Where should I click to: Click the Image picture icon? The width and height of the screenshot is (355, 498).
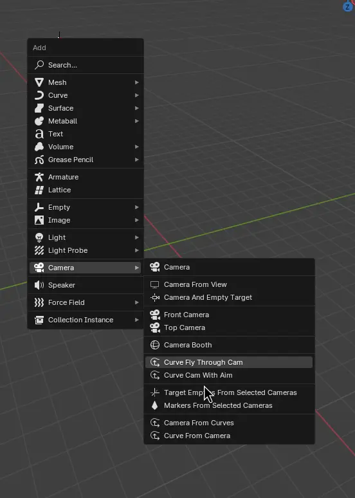click(x=39, y=220)
